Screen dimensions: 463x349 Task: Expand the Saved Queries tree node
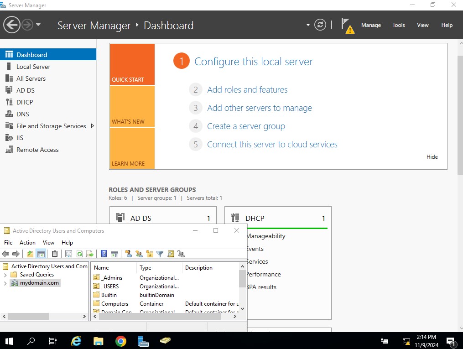pos(5,275)
